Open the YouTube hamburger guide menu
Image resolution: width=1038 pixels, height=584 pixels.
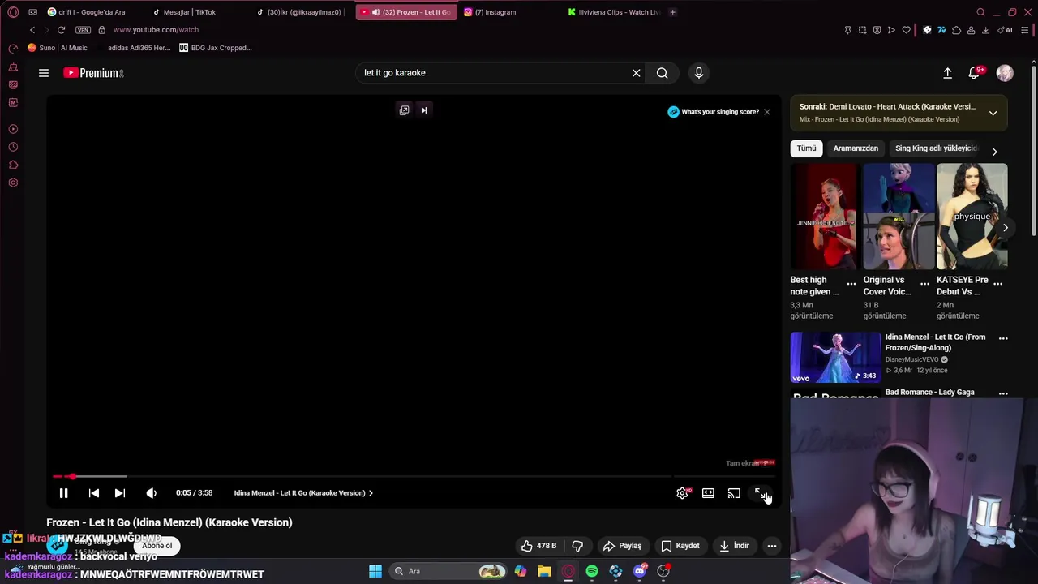point(44,73)
